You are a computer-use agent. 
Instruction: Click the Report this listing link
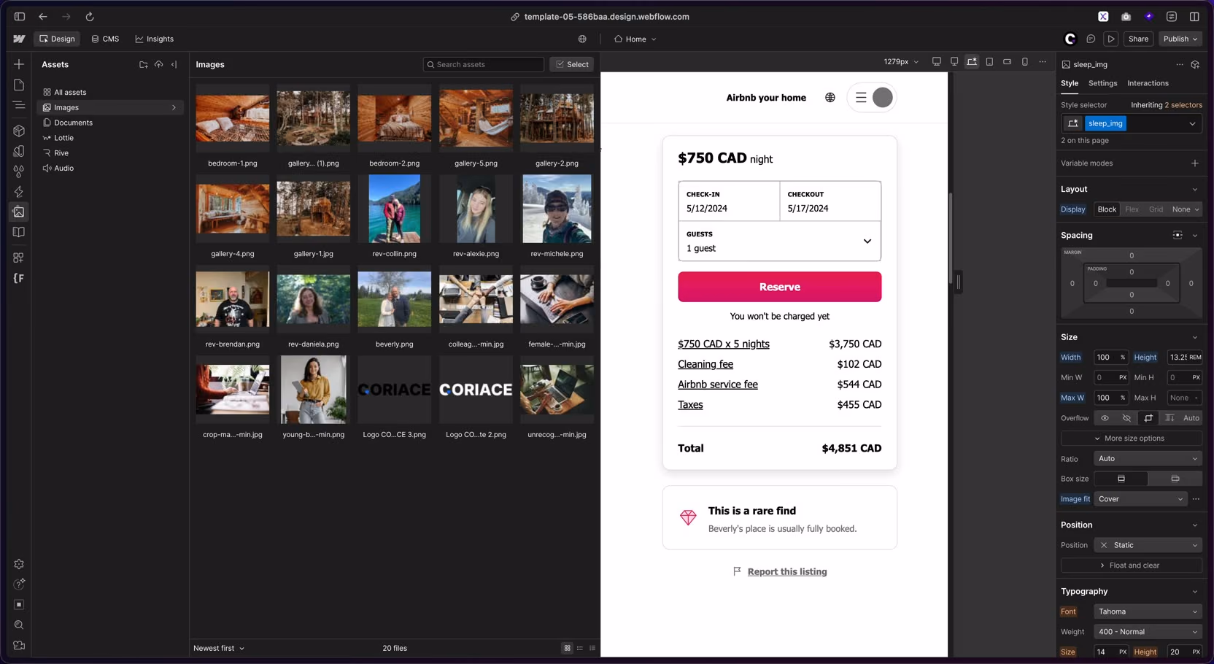[x=787, y=571]
